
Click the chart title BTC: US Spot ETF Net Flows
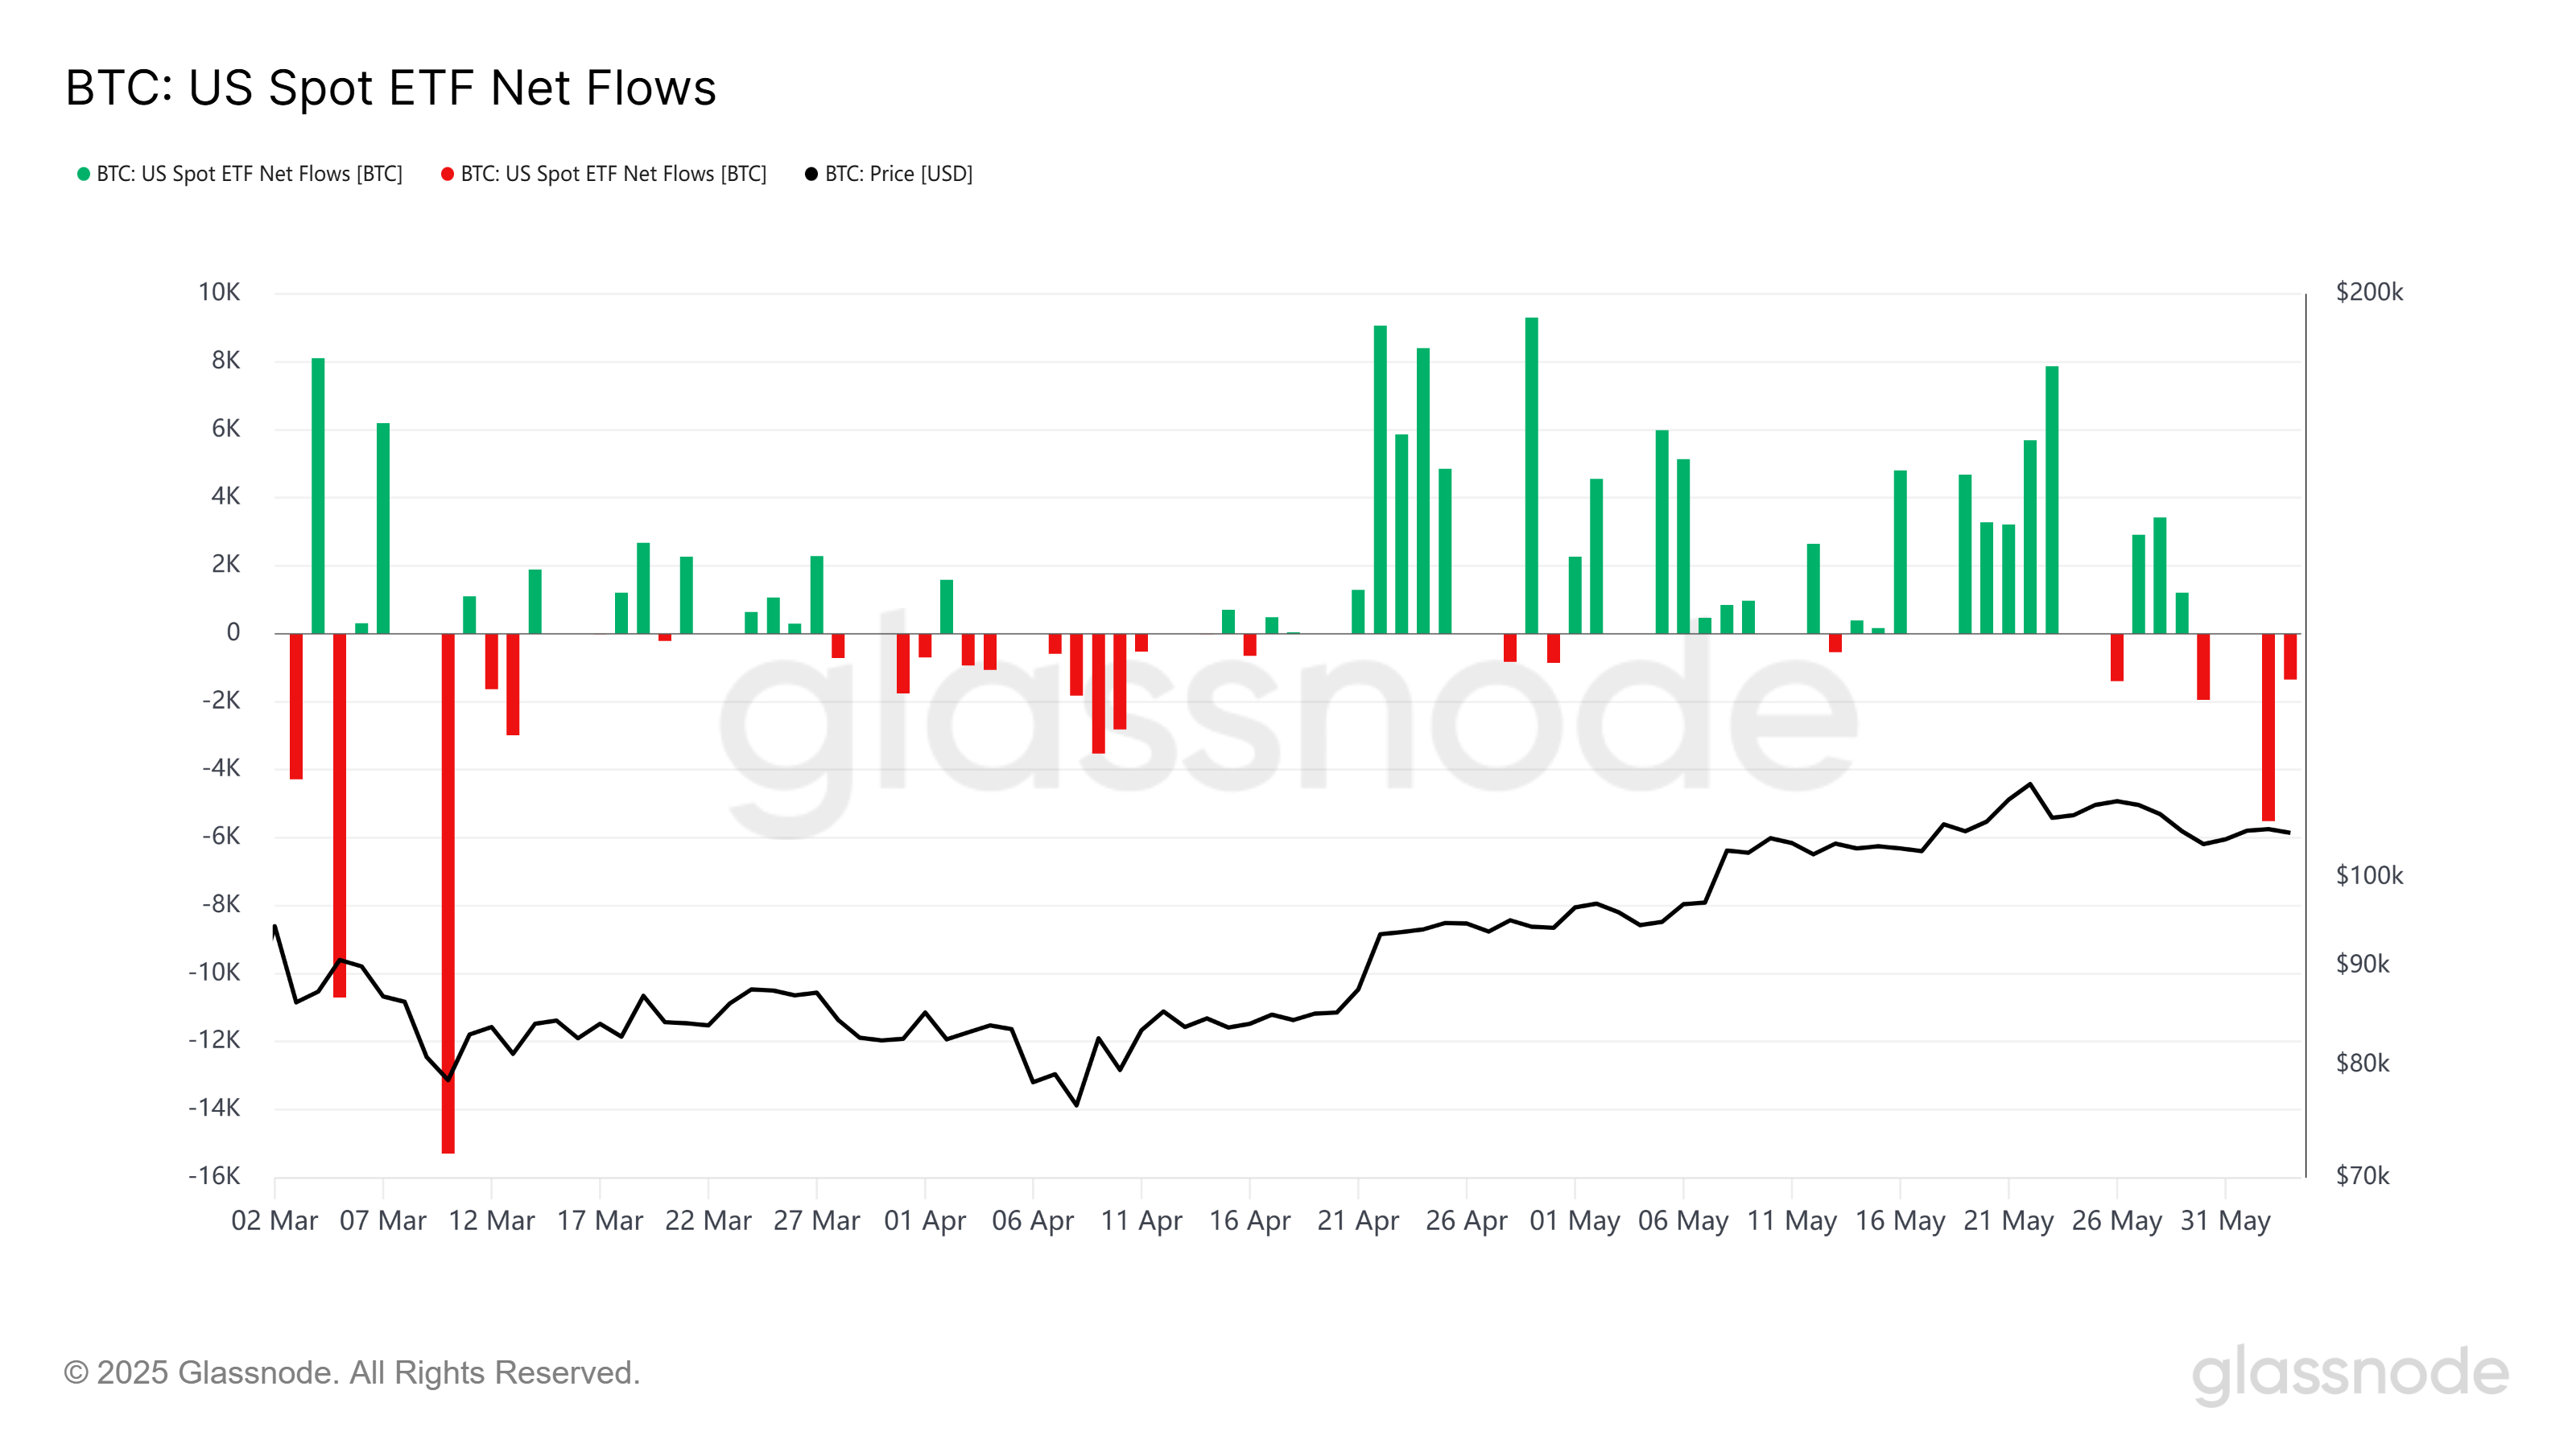[x=390, y=88]
